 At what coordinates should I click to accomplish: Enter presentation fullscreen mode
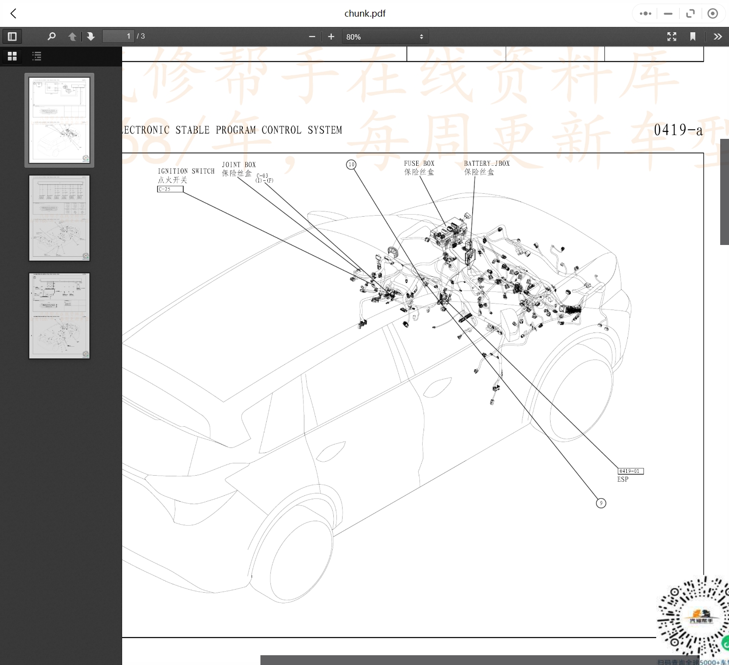pyautogui.click(x=672, y=37)
